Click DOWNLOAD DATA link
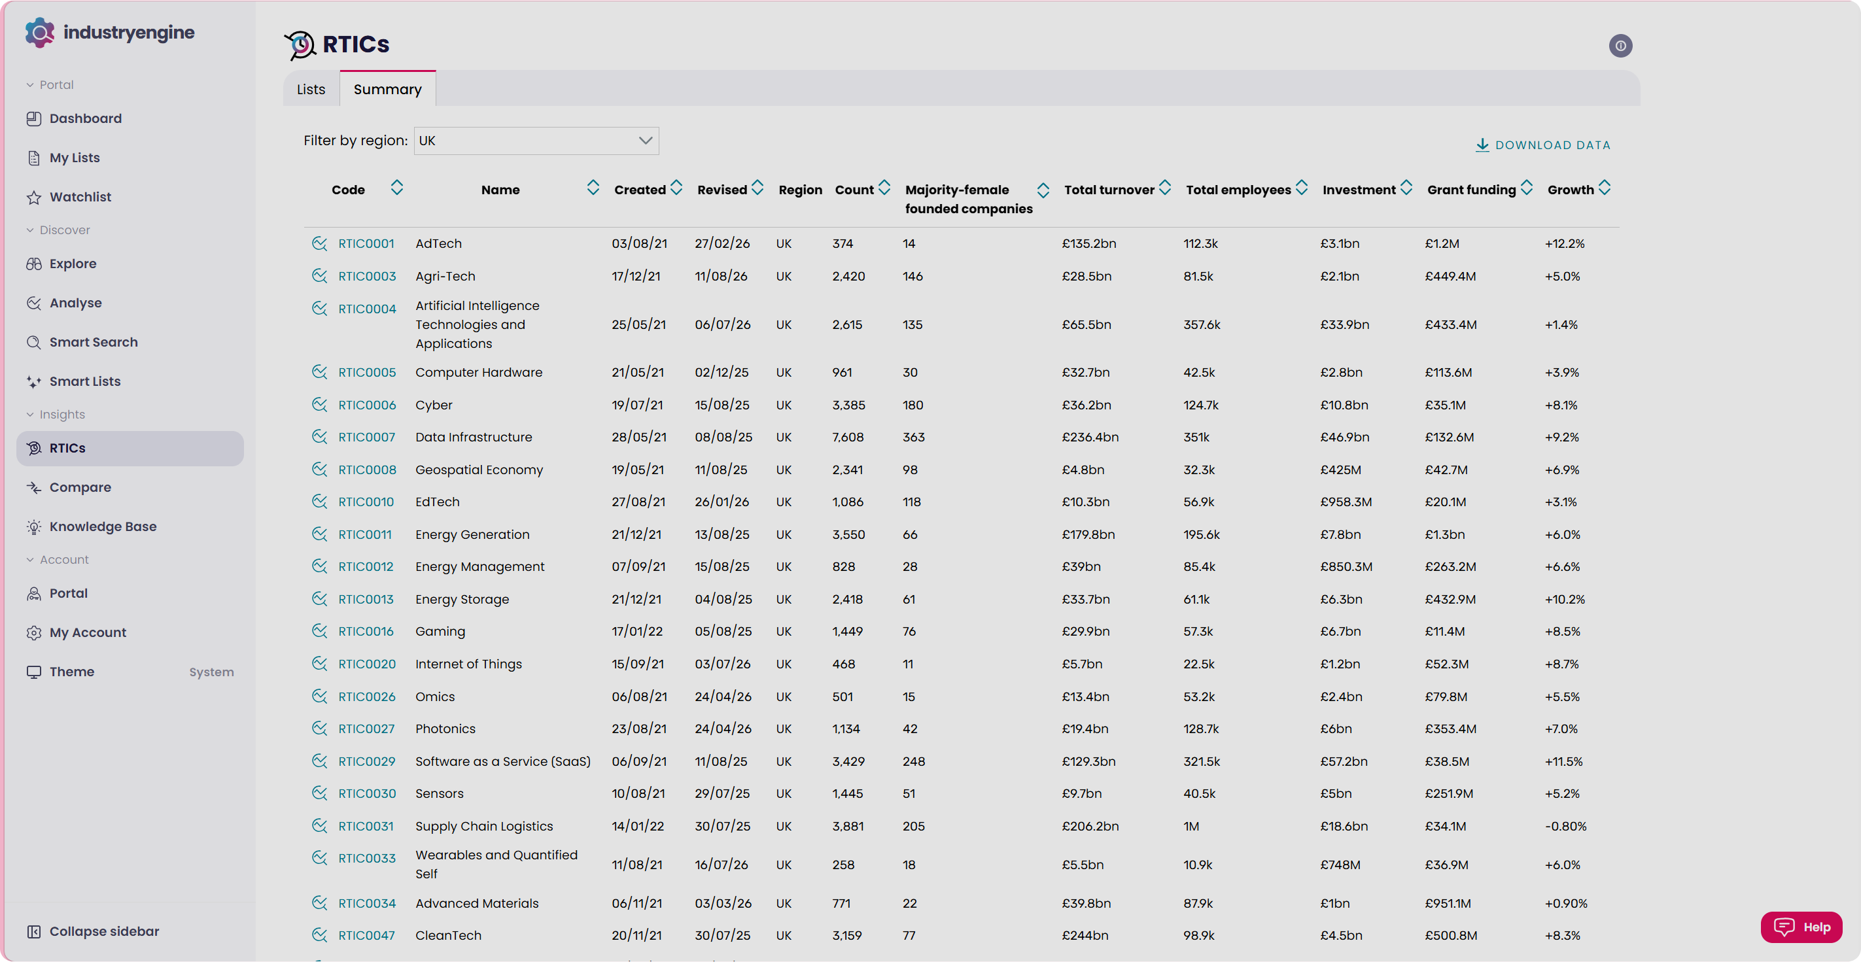The width and height of the screenshot is (1861, 962). pos(1543,145)
